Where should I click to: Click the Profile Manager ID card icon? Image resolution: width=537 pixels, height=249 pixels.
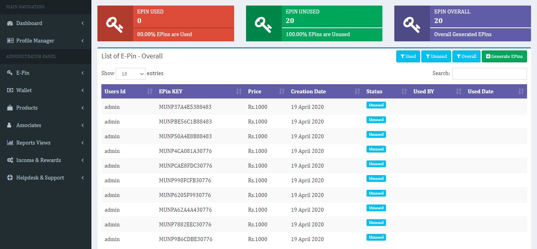[x=10, y=41]
